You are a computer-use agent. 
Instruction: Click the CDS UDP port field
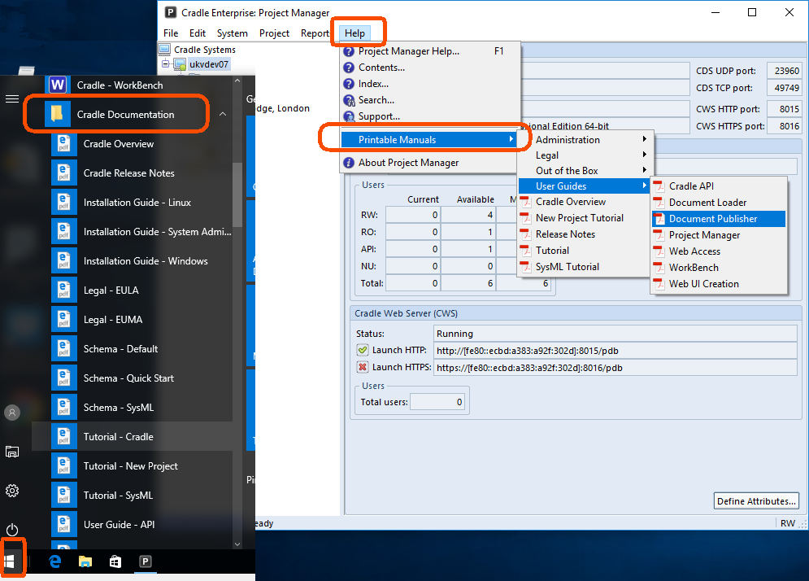[786, 71]
